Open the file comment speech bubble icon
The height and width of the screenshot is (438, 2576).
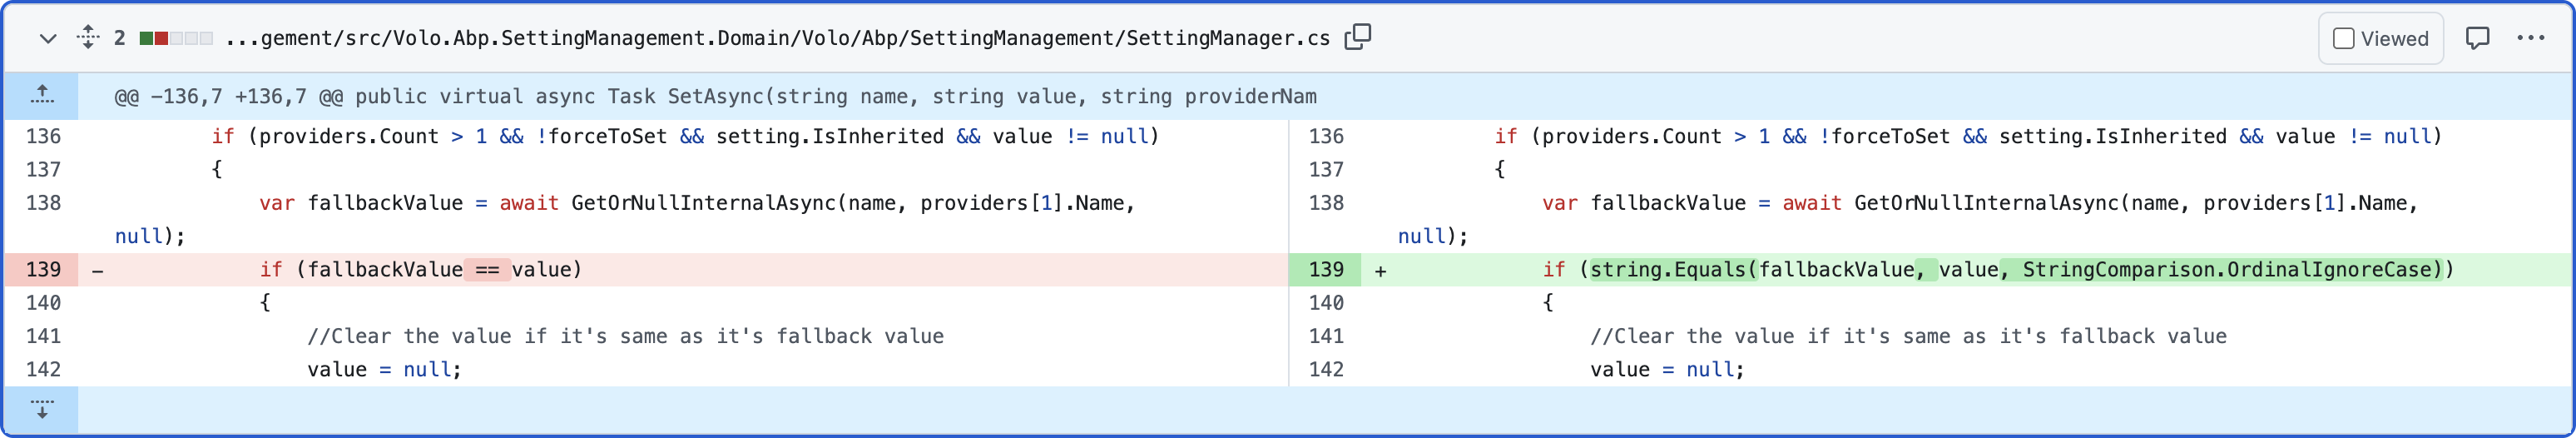(2477, 39)
